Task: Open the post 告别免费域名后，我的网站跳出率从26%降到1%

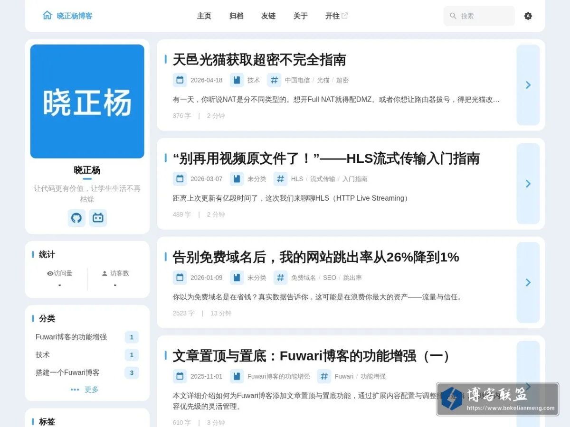Action: 316,257
